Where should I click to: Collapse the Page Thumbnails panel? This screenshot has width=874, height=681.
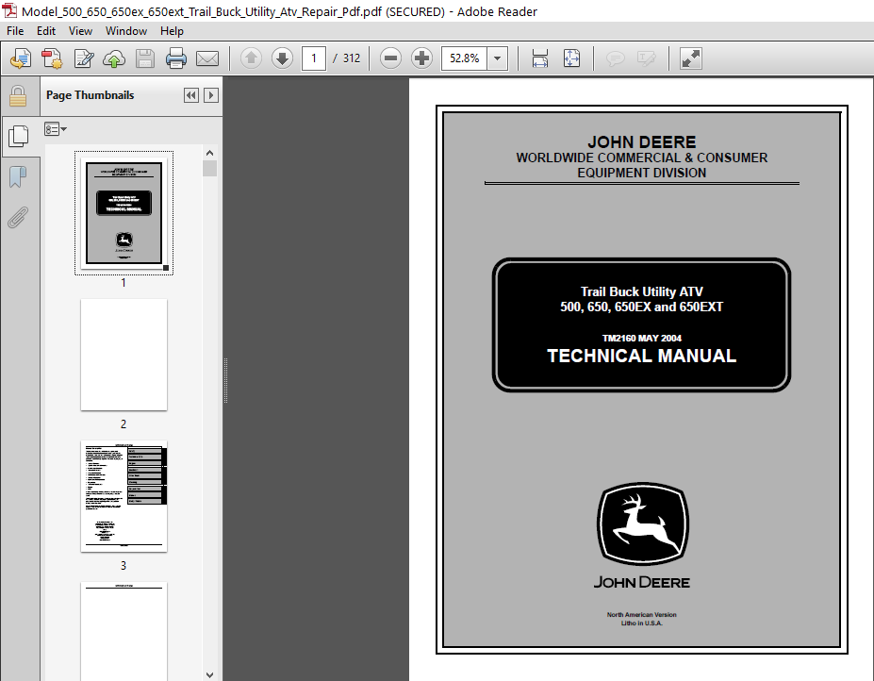click(190, 95)
